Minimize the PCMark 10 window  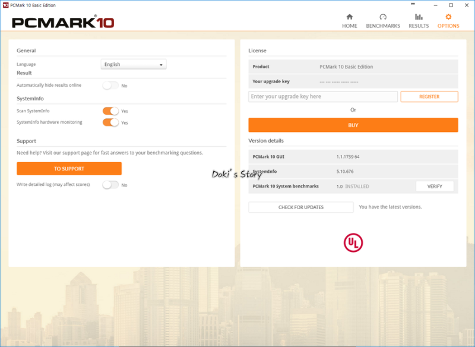click(436, 5)
